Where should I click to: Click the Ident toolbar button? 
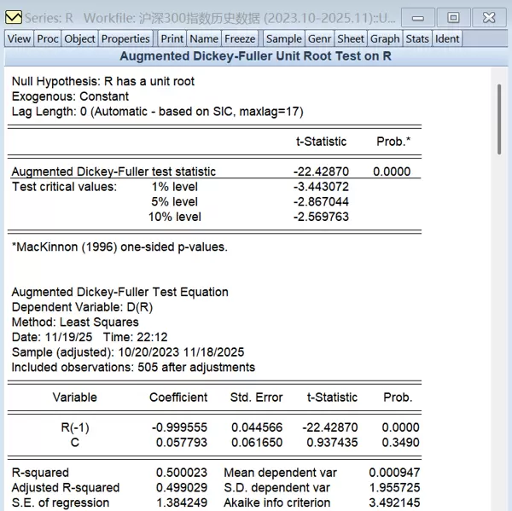tap(447, 38)
